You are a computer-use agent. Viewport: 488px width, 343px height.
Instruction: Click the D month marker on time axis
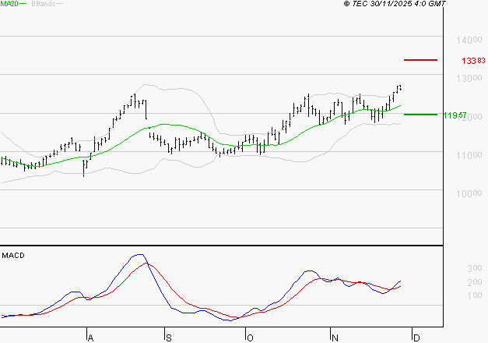tap(416, 338)
